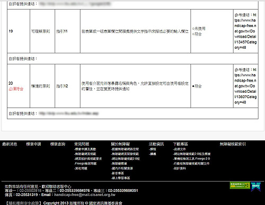Click the blue GOV ribbon badge
This screenshot has width=265, height=205.
(256, 186)
